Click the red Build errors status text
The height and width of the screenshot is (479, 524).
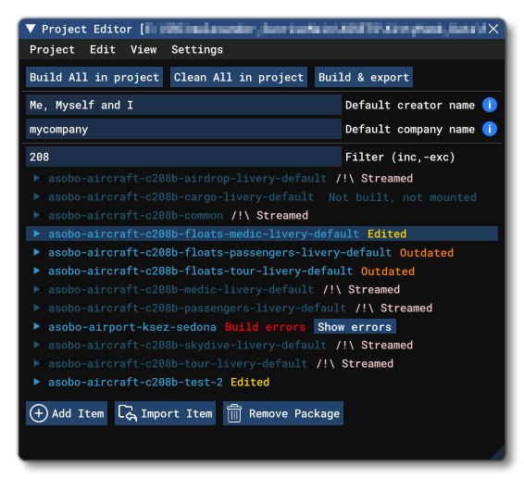(266, 327)
